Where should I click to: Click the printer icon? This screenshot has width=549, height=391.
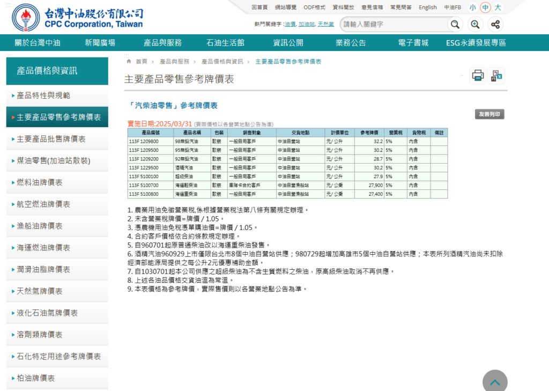478,76
